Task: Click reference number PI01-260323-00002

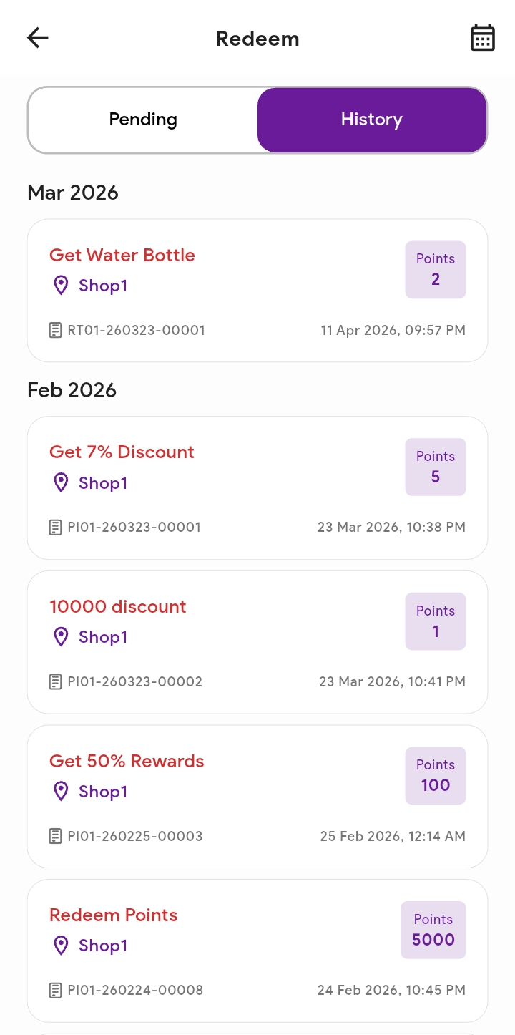Action: pos(135,681)
